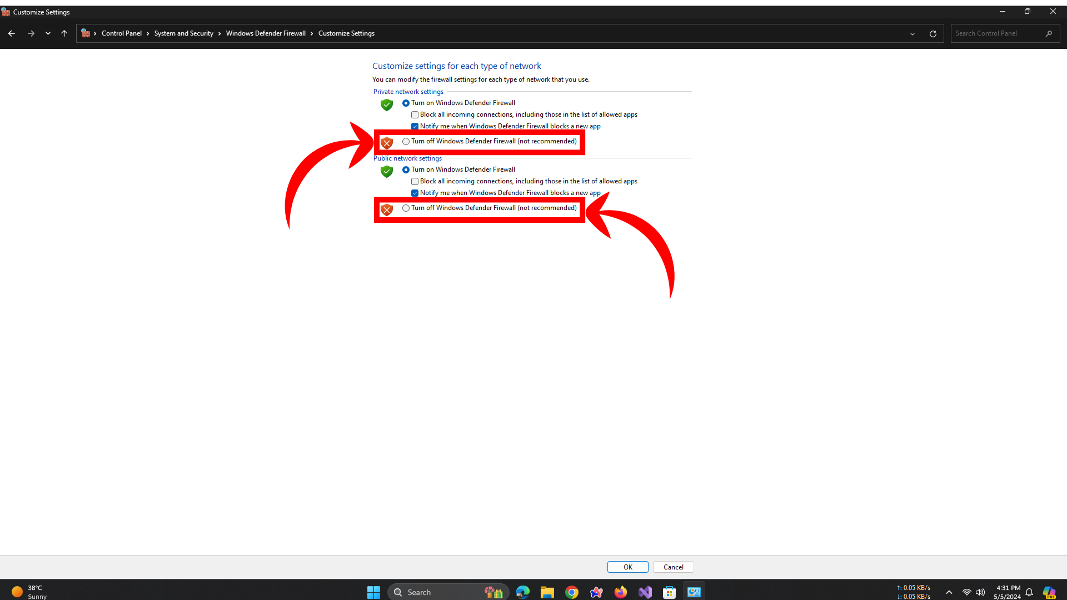Open Google Chrome from the taskbar
Image resolution: width=1067 pixels, height=600 pixels.
click(x=572, y=592)
